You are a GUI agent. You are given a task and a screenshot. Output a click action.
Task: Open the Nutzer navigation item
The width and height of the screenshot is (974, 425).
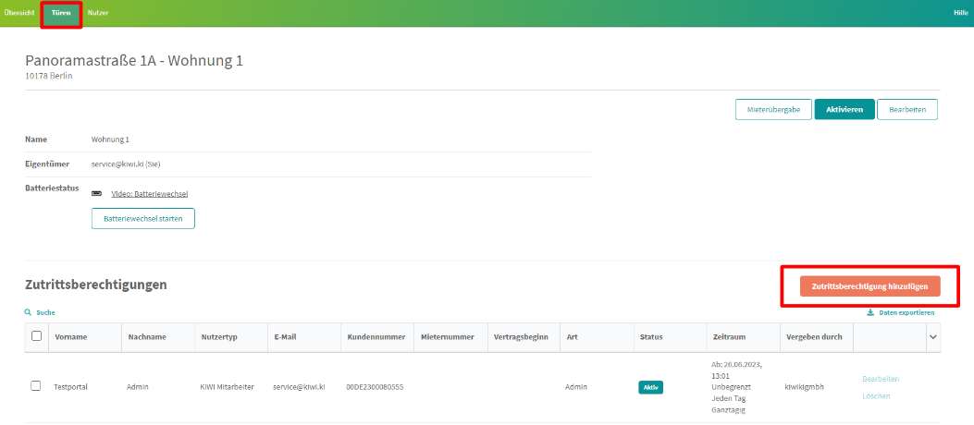[98, 13]
